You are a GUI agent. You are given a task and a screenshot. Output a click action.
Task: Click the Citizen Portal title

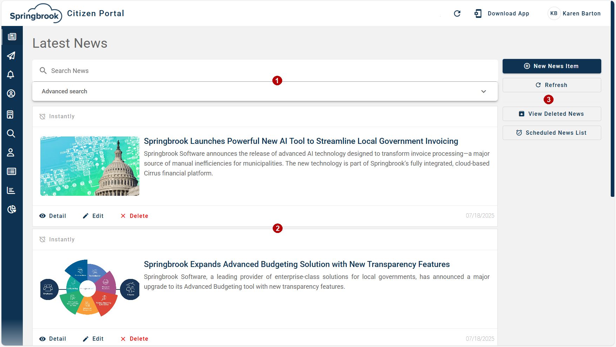(x=95, y=13)
